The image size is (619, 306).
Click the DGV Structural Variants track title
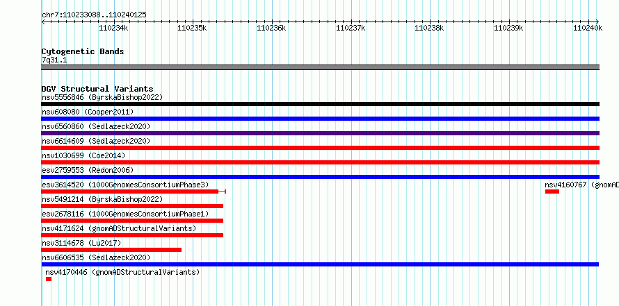[97, 89]
